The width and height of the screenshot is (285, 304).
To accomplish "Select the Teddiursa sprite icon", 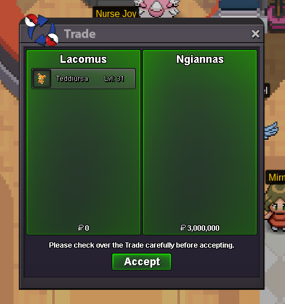I will click(x=42, y=79).
